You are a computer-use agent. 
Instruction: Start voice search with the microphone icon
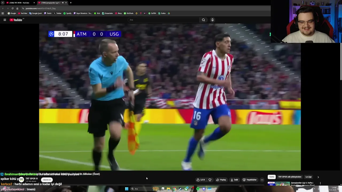pyautogui.click(x=212, y=20)
